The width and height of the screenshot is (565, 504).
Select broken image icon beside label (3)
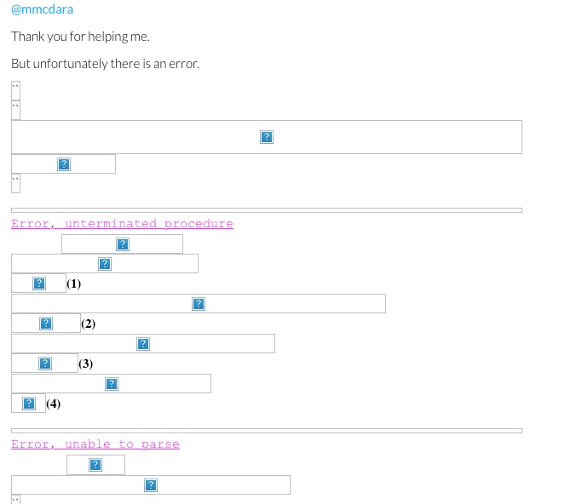pos(45,364)
